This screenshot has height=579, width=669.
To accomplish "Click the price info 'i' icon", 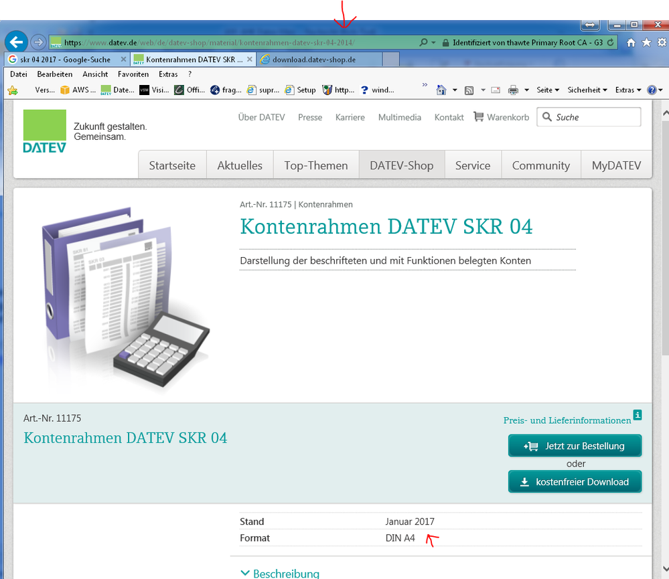I will 638,415.
